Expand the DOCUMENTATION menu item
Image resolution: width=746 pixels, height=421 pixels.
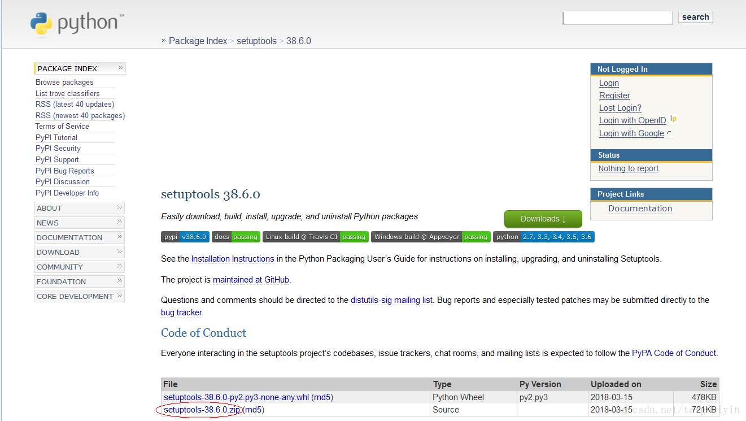tap(79, 237)
